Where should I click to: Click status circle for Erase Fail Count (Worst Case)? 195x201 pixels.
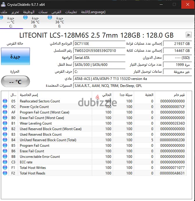click(x=5, y=118)
